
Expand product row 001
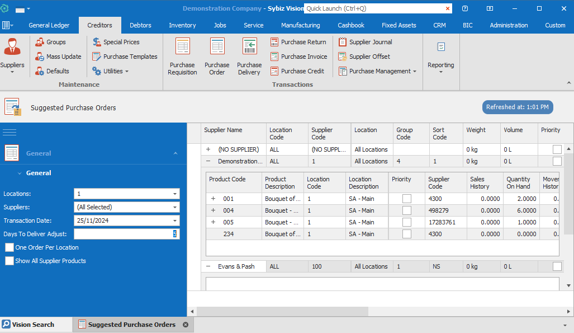pyautogui.click(x=213, y=199)
